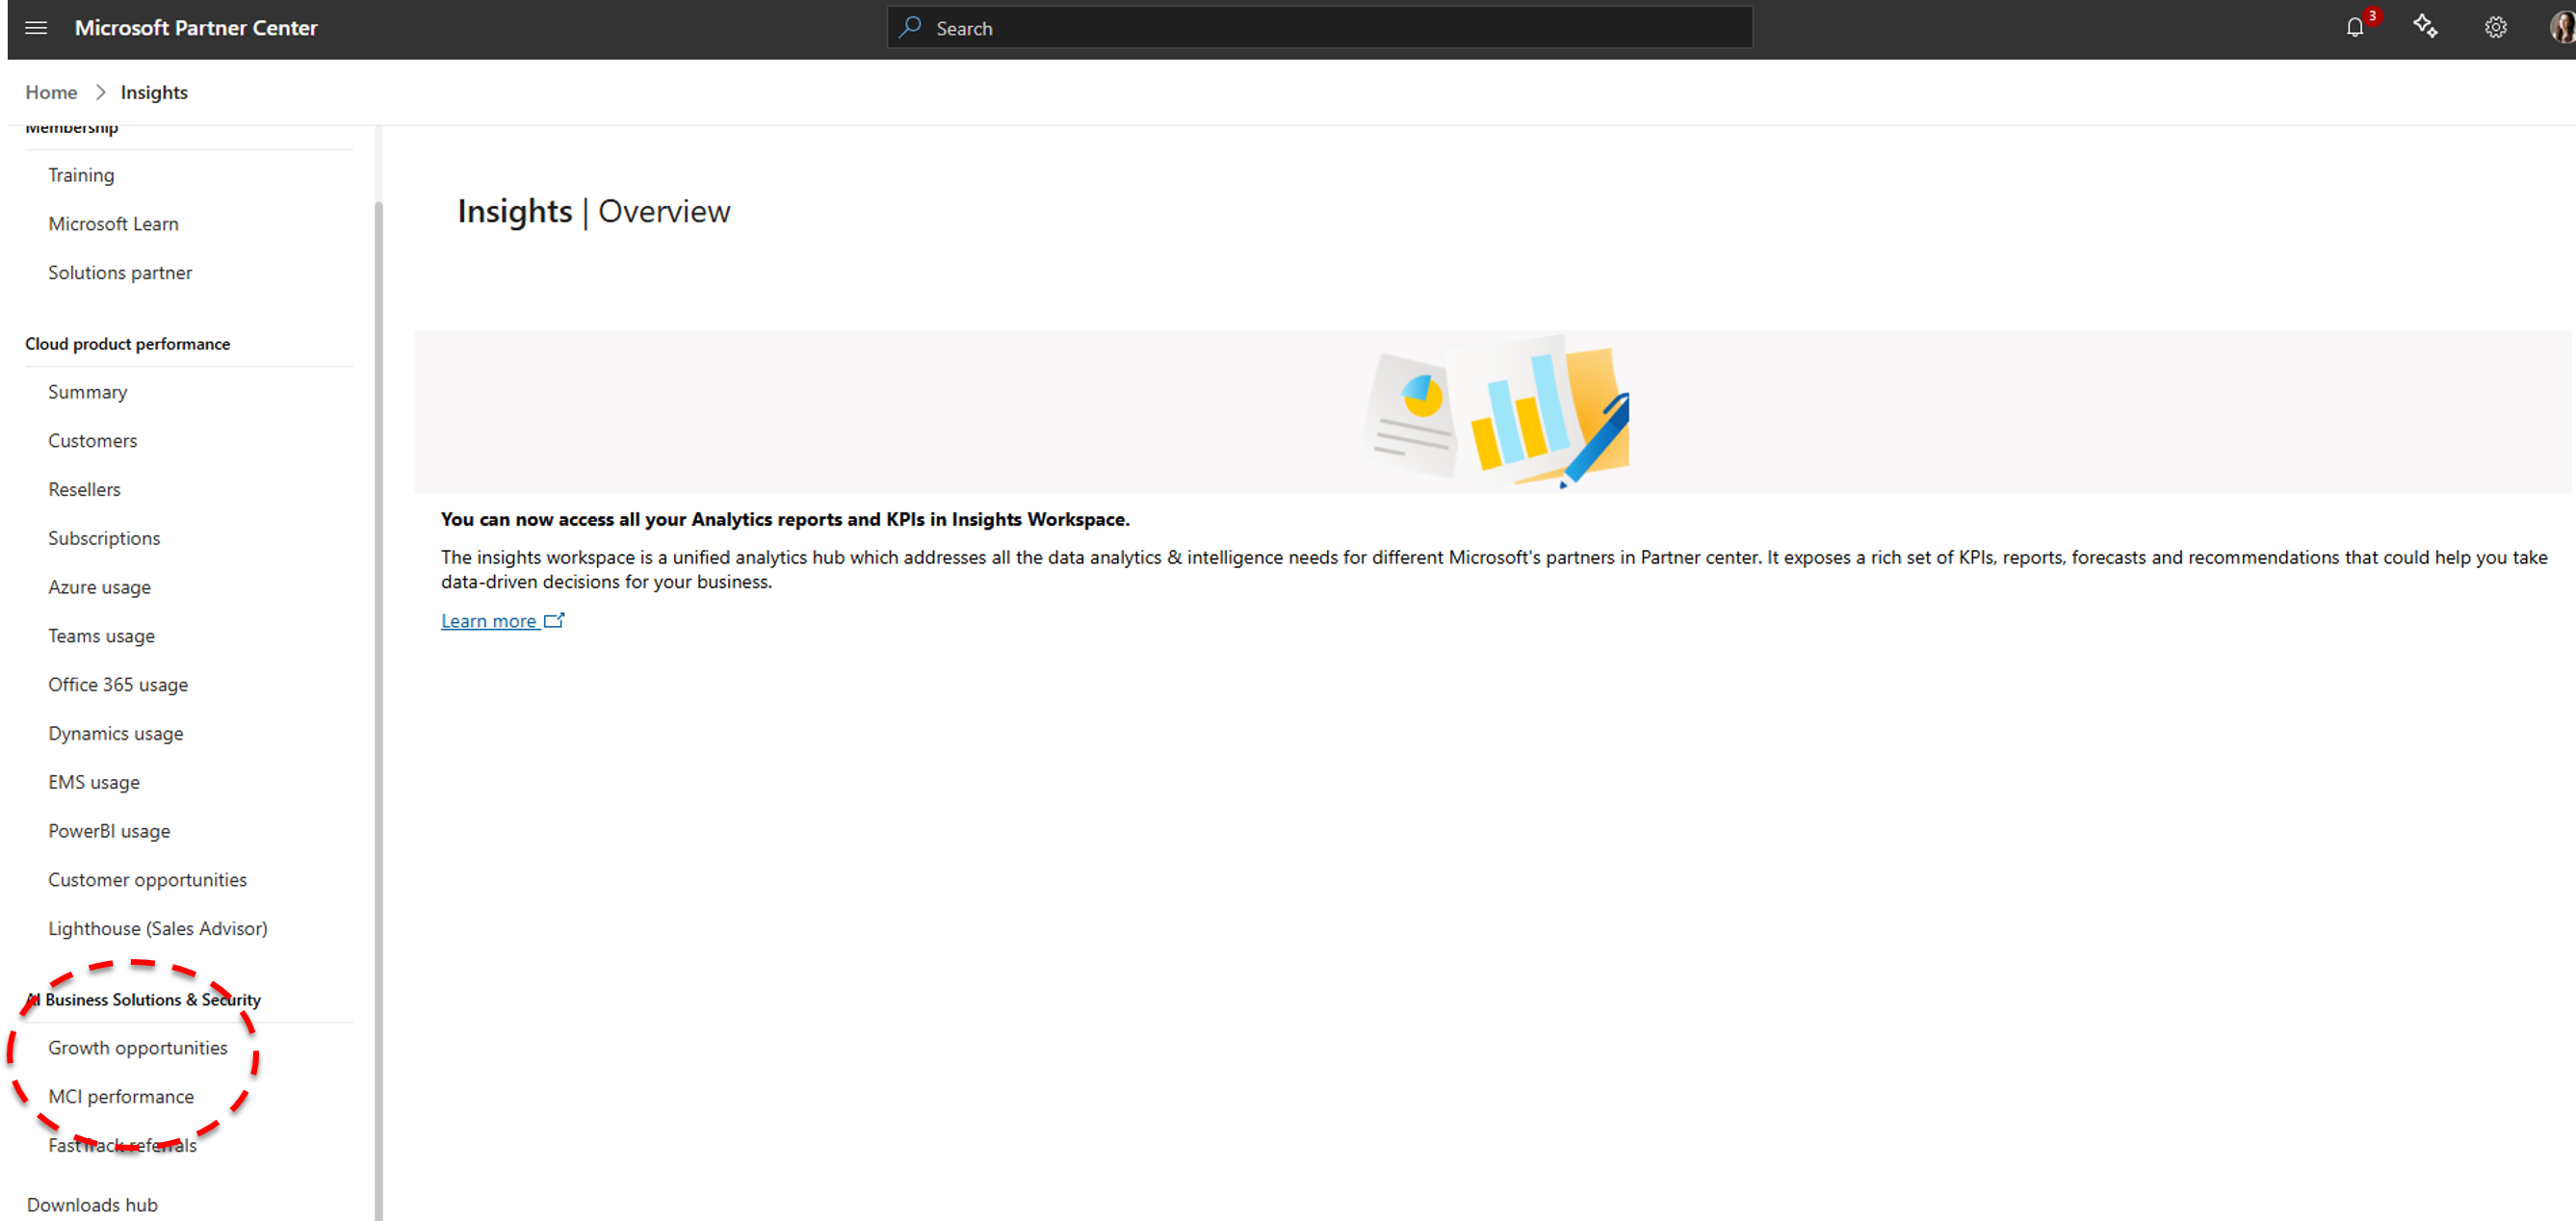Open Training in the sidebar
2576x1221 pixels.
tap(81, 175)
